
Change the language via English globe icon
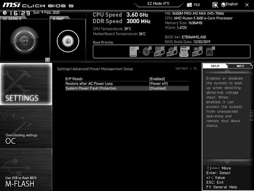(229, 4)
